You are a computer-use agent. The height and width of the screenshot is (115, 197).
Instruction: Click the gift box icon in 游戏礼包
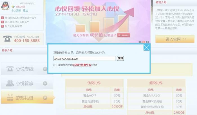click(x=10, y=97)
